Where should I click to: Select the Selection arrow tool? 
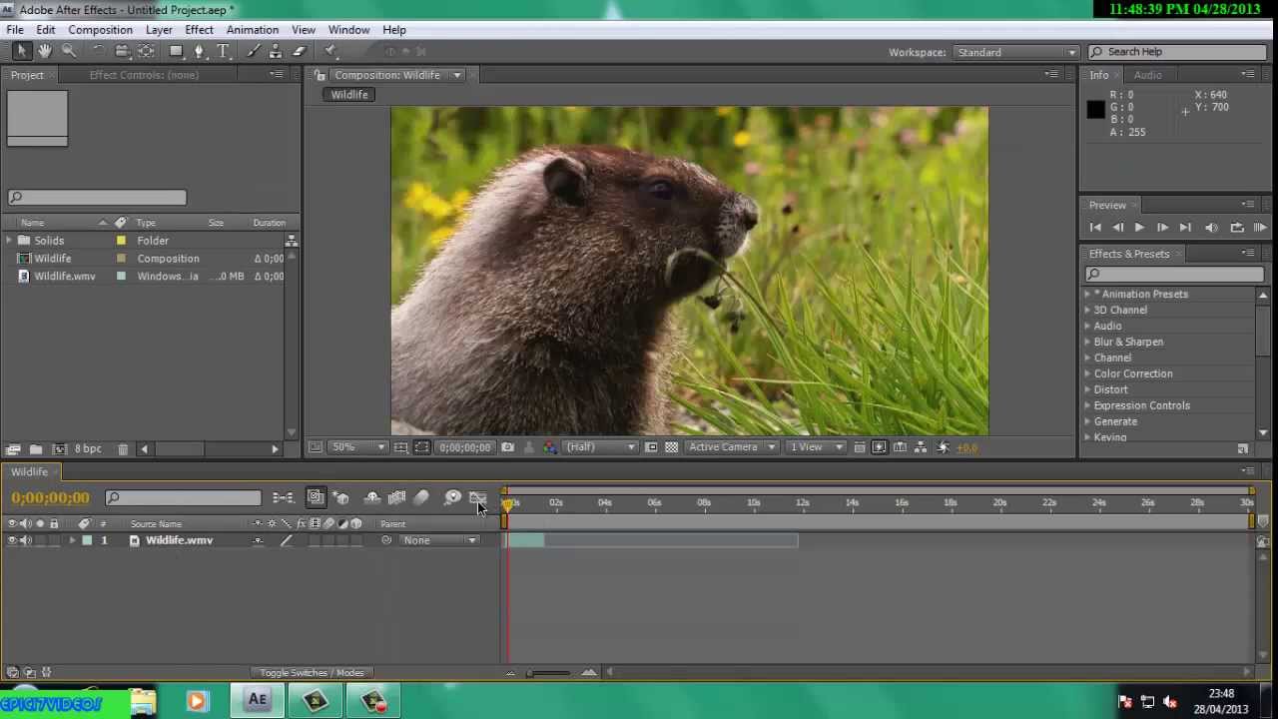22,51
